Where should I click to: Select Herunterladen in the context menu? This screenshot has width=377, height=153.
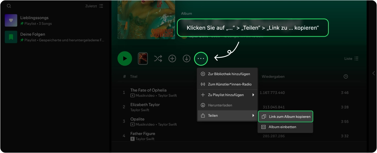[227, 105]
